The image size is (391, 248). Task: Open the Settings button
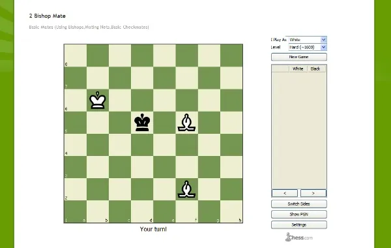[298, 225]
